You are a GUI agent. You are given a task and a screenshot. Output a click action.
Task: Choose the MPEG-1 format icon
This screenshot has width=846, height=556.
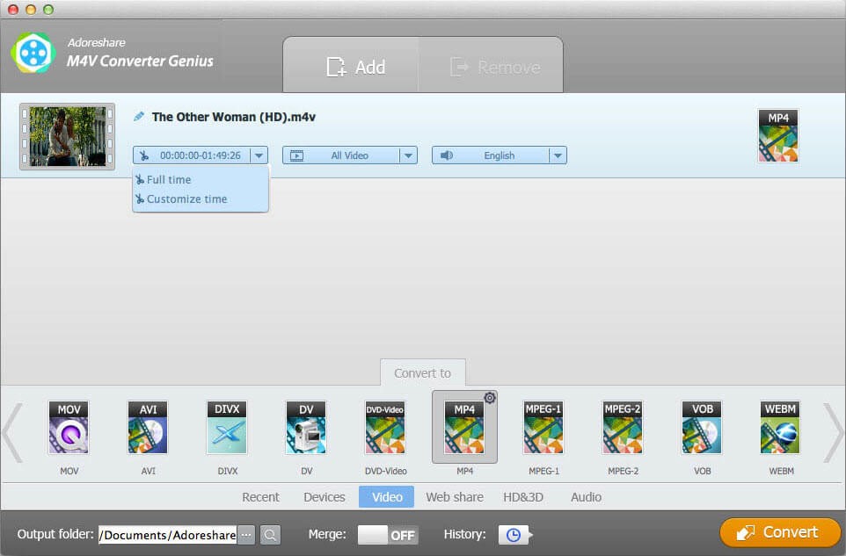click(x=543, y=428)
